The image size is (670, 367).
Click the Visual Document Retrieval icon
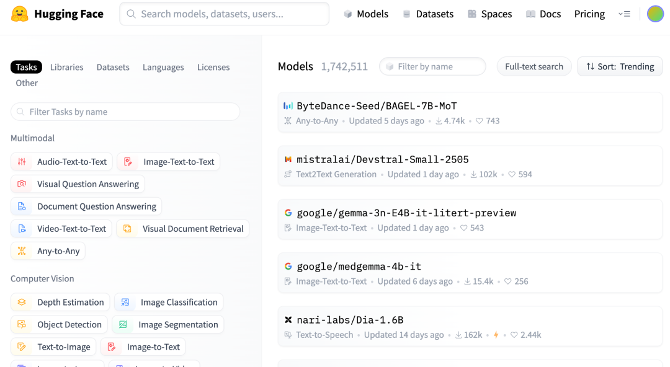pos(127,229)
